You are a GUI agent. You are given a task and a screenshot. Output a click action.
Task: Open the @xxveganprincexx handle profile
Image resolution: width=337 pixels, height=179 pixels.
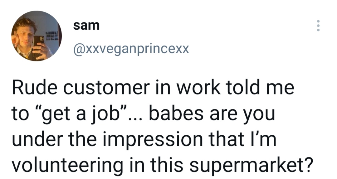[131, 49]
